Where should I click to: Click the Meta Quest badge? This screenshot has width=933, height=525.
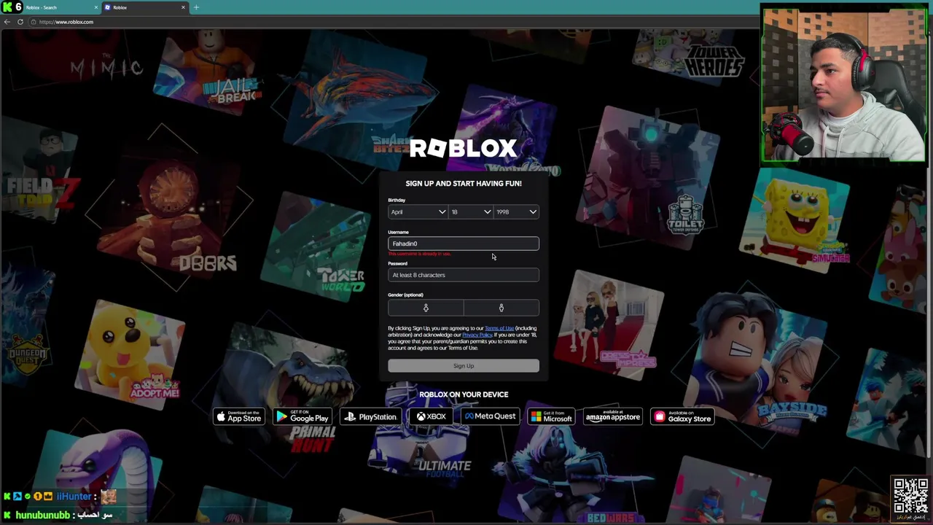(x=491, y=416)
